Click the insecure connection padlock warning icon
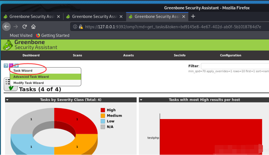This screenshot has height=155, width=269. (81, 27)
